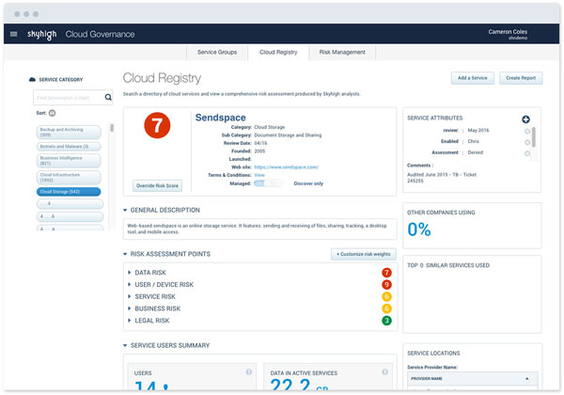
Task: Click the Create Report button
Action: (521, 78)
